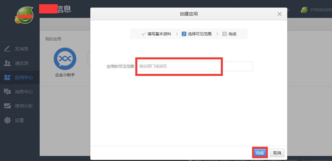Close the 创建应用 dialog with the X

coord(279,14)
